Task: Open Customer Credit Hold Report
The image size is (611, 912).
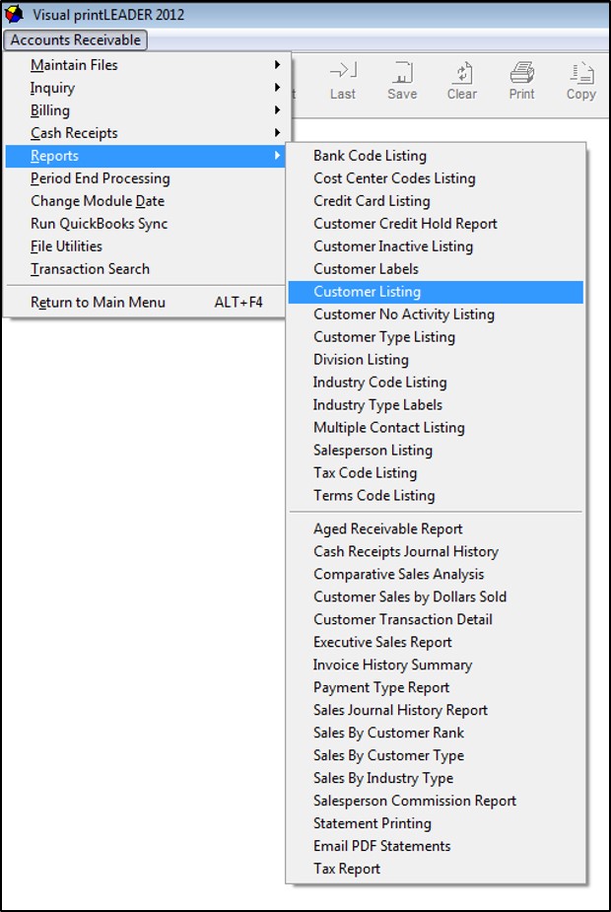Action: (436, 224)
